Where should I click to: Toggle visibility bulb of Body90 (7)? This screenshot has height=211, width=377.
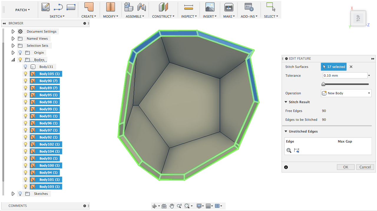(x=25, y=81)
